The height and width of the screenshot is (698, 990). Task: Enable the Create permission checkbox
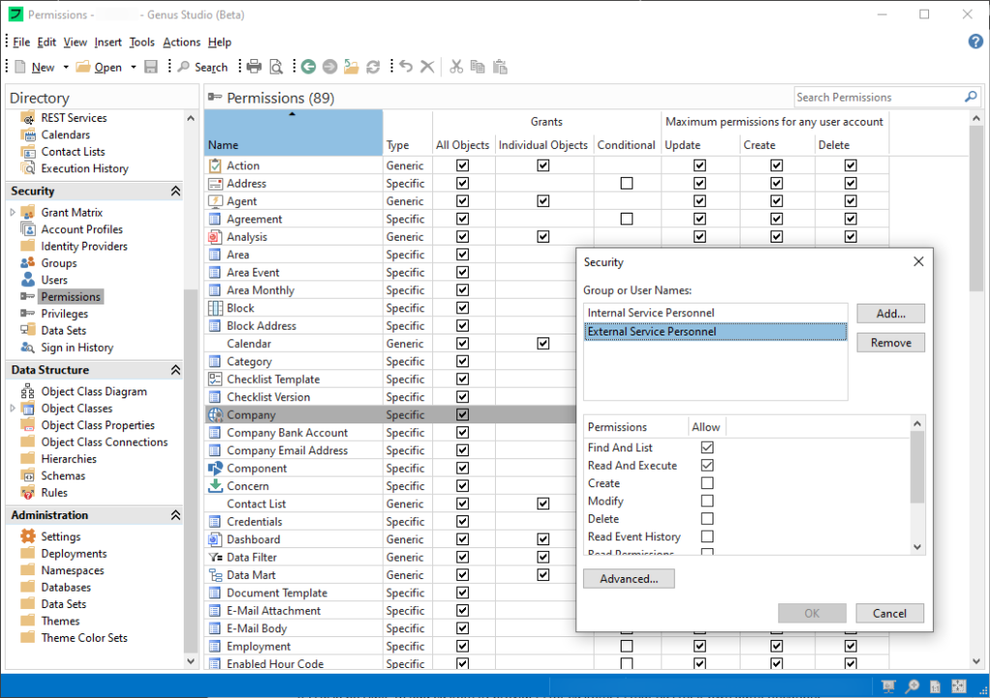click(707, 483)
